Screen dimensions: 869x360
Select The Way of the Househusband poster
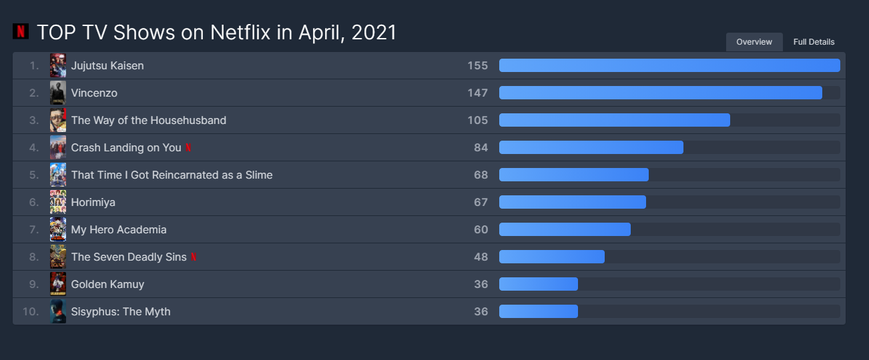[58, 120]
